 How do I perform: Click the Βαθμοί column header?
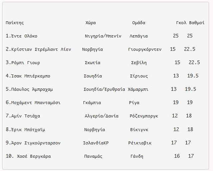(197, 23)
